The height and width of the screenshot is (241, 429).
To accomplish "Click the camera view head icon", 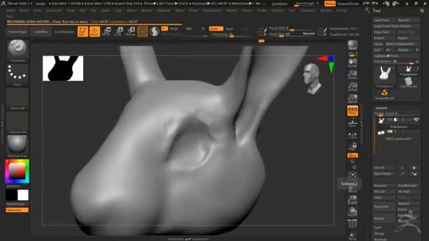I will [312, 79].
